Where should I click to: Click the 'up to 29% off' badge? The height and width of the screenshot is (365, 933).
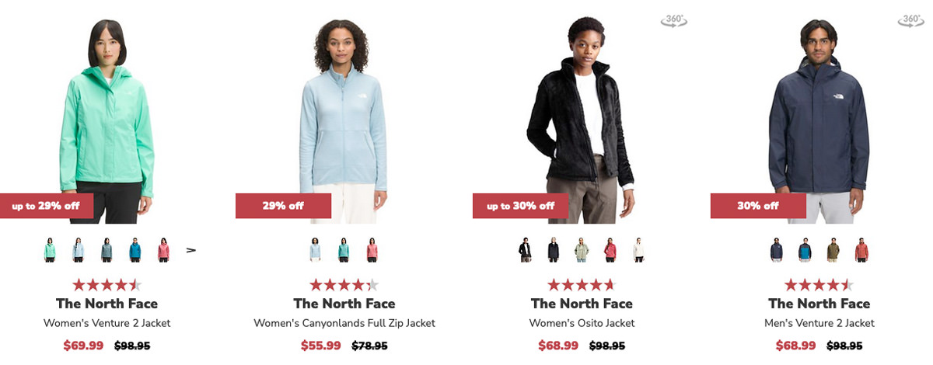pos(47,206)
